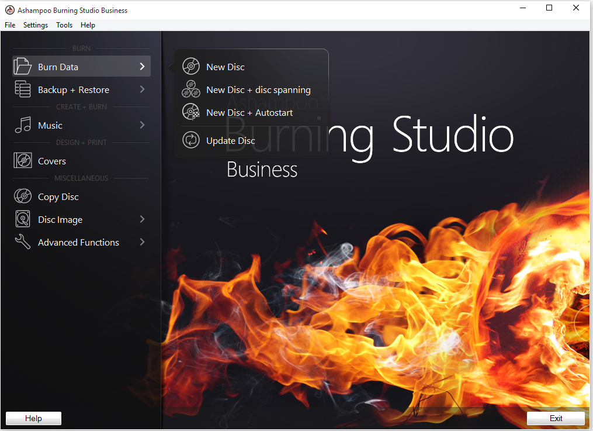Click the Copy Disc icon
Viewport: 593px width, 431px height.
tap(23, 196)
